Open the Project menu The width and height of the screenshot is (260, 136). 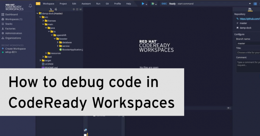(63, 4)
